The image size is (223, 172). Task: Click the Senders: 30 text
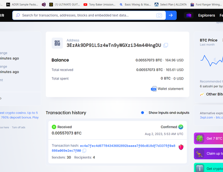click(61, 157)
